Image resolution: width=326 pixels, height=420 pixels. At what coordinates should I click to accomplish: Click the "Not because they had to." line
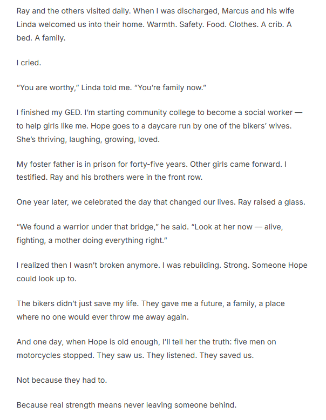point(62,380)
